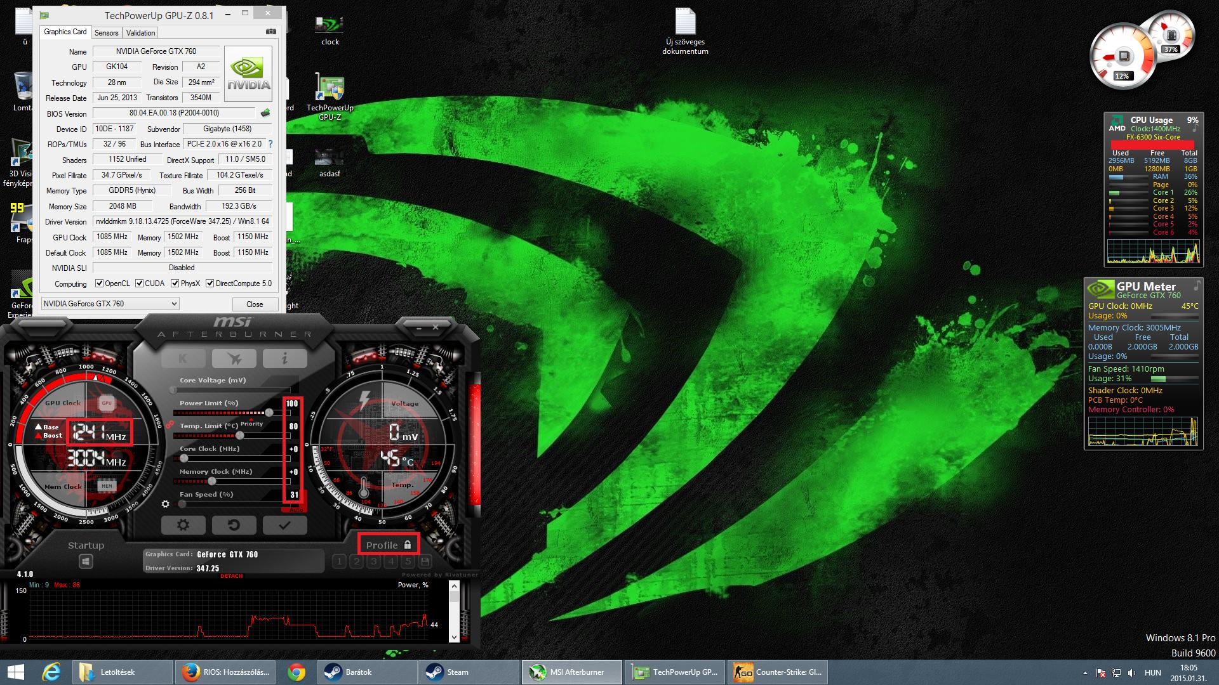The height and width of the screenshot is (685, 1219).
Task: Uncheck PhysX checkbox
Action: tap(175, 284)
